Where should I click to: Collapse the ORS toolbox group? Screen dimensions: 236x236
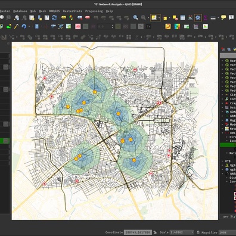pyautogui.click(x=222, y=133)
